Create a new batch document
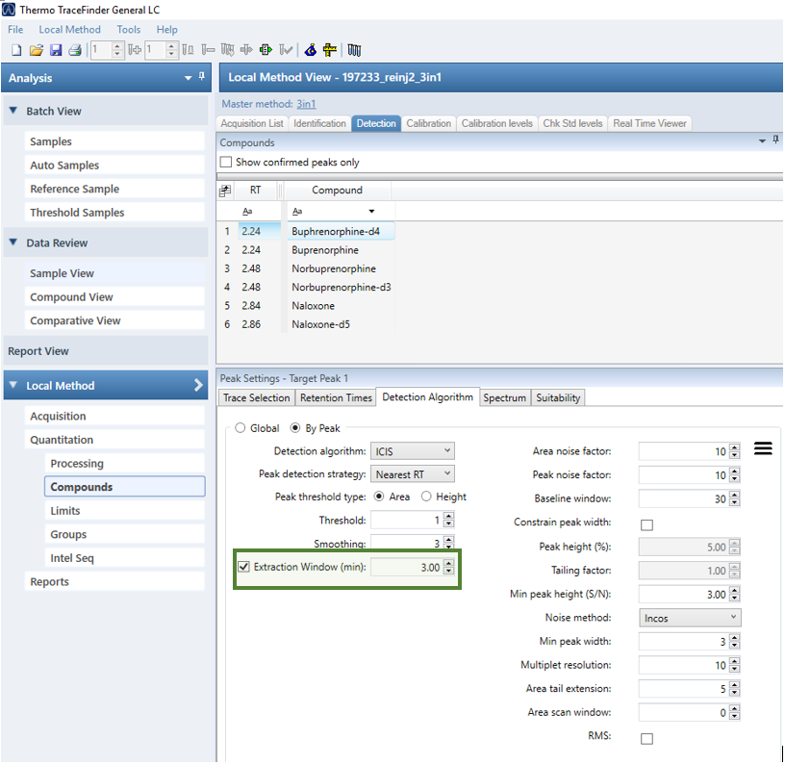 click(x=16, y=50)
